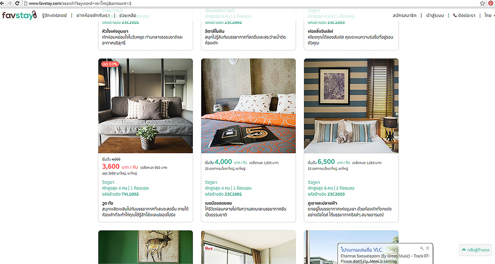Click the ลด 10% discount badge

tap(110, 64)
